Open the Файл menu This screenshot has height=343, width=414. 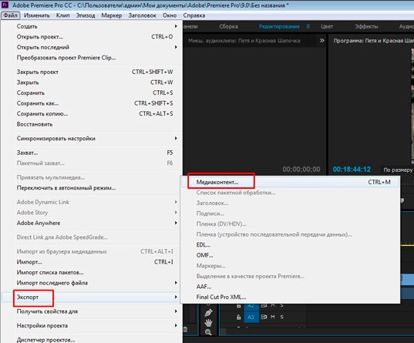(11, 15)
